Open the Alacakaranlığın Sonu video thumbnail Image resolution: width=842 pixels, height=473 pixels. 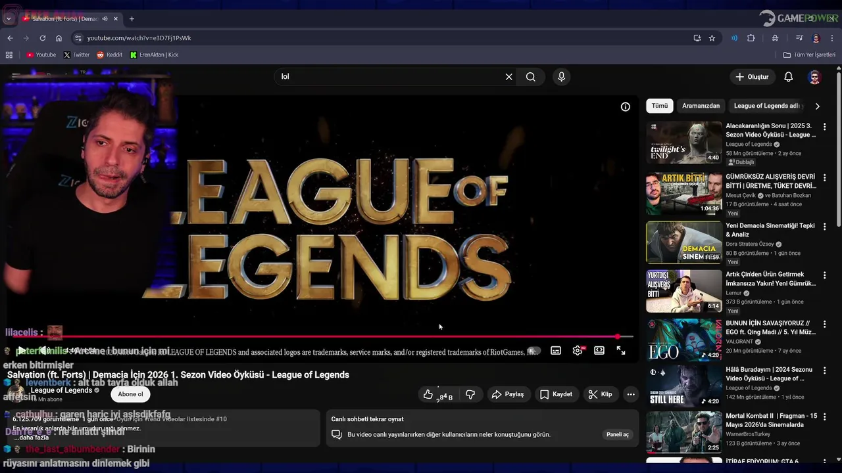[683, 143]
